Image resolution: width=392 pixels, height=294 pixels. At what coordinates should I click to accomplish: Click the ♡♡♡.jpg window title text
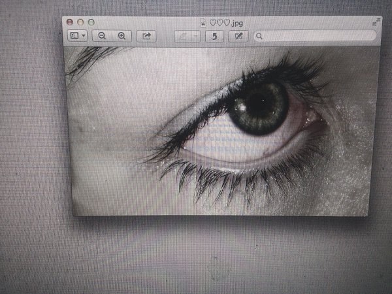(226, 23)
